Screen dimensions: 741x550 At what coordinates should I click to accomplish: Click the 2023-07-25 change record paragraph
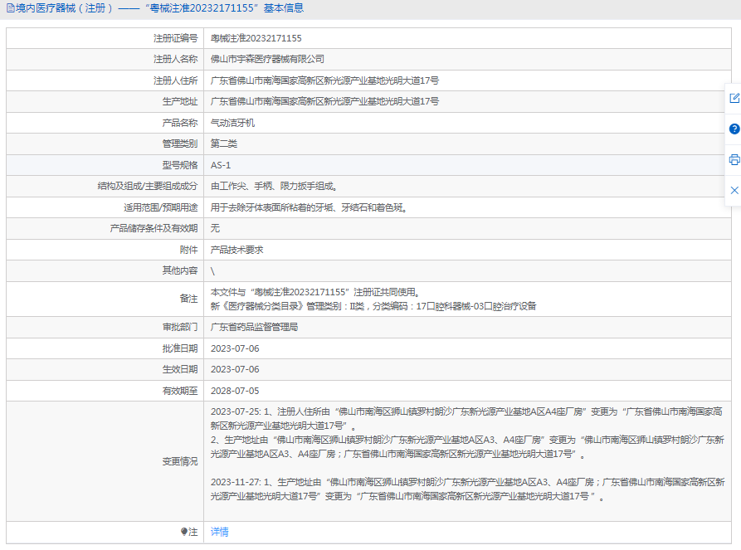467,433
